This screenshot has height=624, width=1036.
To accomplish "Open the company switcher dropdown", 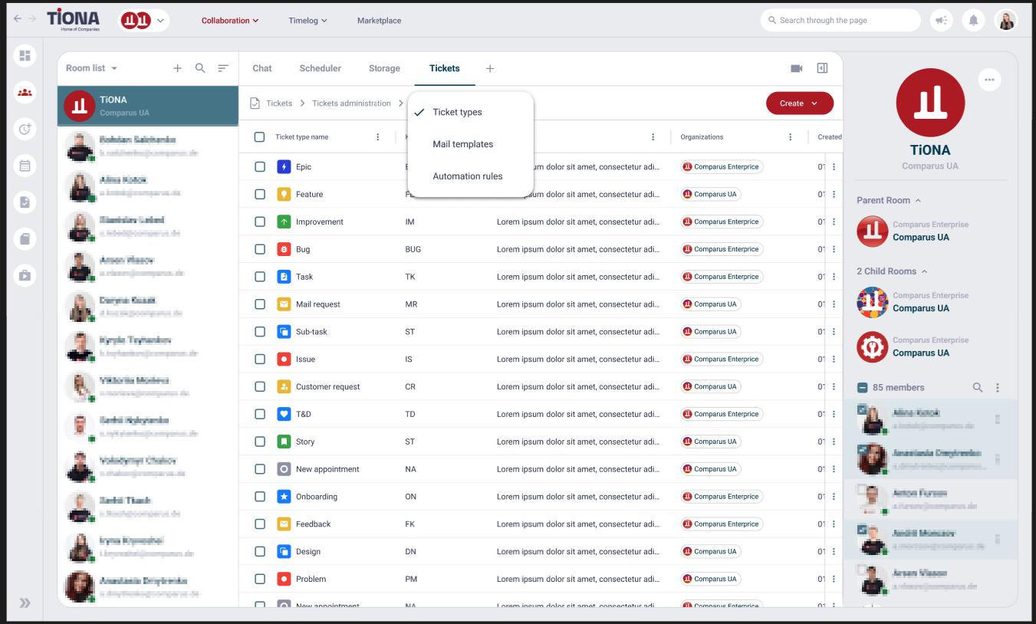I will click(x=144, y=21).
